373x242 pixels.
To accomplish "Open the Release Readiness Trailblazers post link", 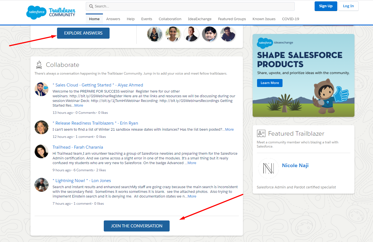I will [x=95, y=123].
